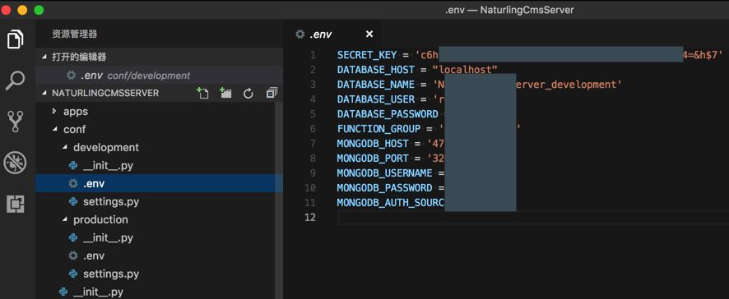This screenshot has height=299, width=729.
Task: Click the "localhost" value
Action: click(x=465, y=70)
